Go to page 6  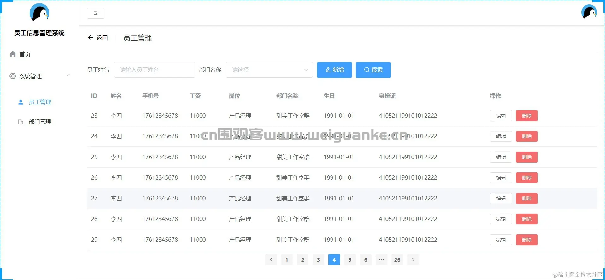[x=366, y=260]
